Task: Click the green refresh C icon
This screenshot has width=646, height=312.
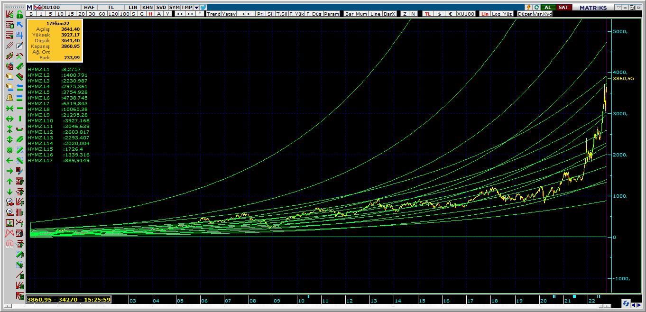Action: [x=536, y=8]
